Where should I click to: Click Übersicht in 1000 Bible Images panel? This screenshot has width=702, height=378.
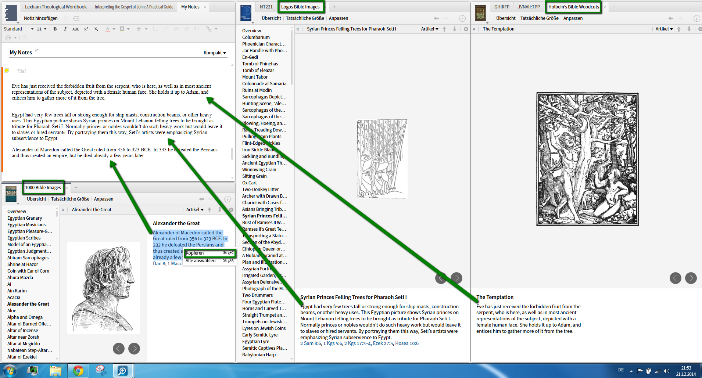(x=37, y=199)
